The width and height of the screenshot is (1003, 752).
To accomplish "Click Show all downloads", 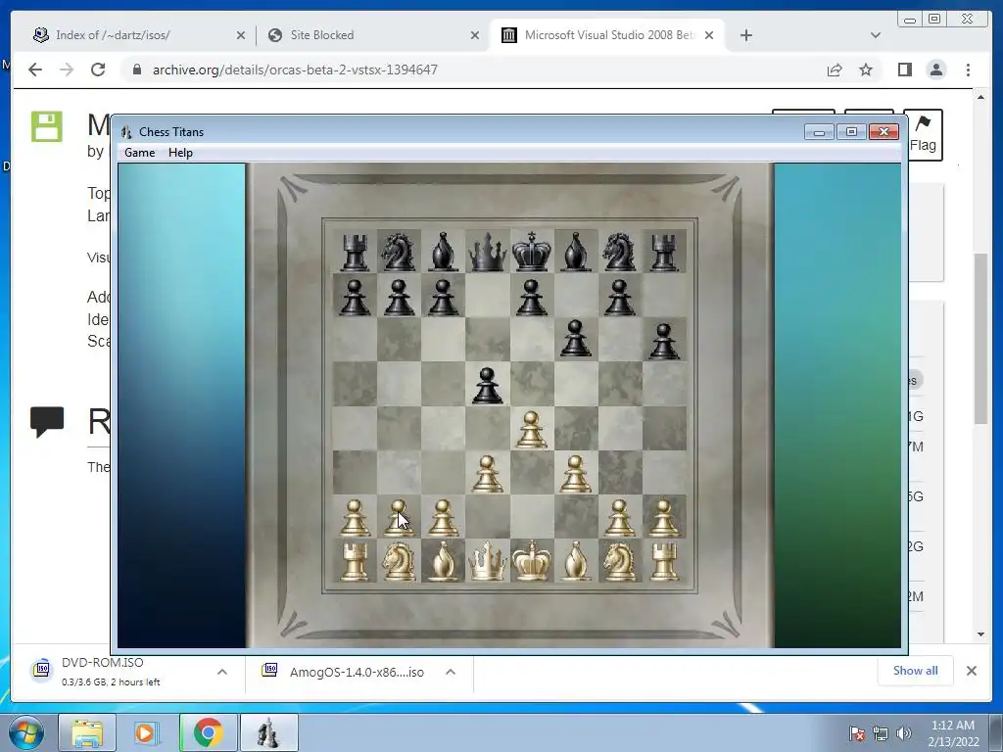I will coord(916,671).
